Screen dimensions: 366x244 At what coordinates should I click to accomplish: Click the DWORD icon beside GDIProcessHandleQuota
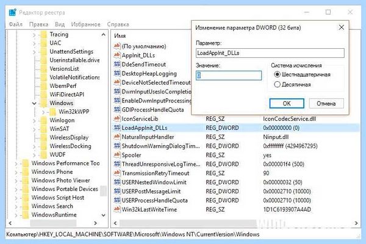pyautogui.click(x=117, y=110)
